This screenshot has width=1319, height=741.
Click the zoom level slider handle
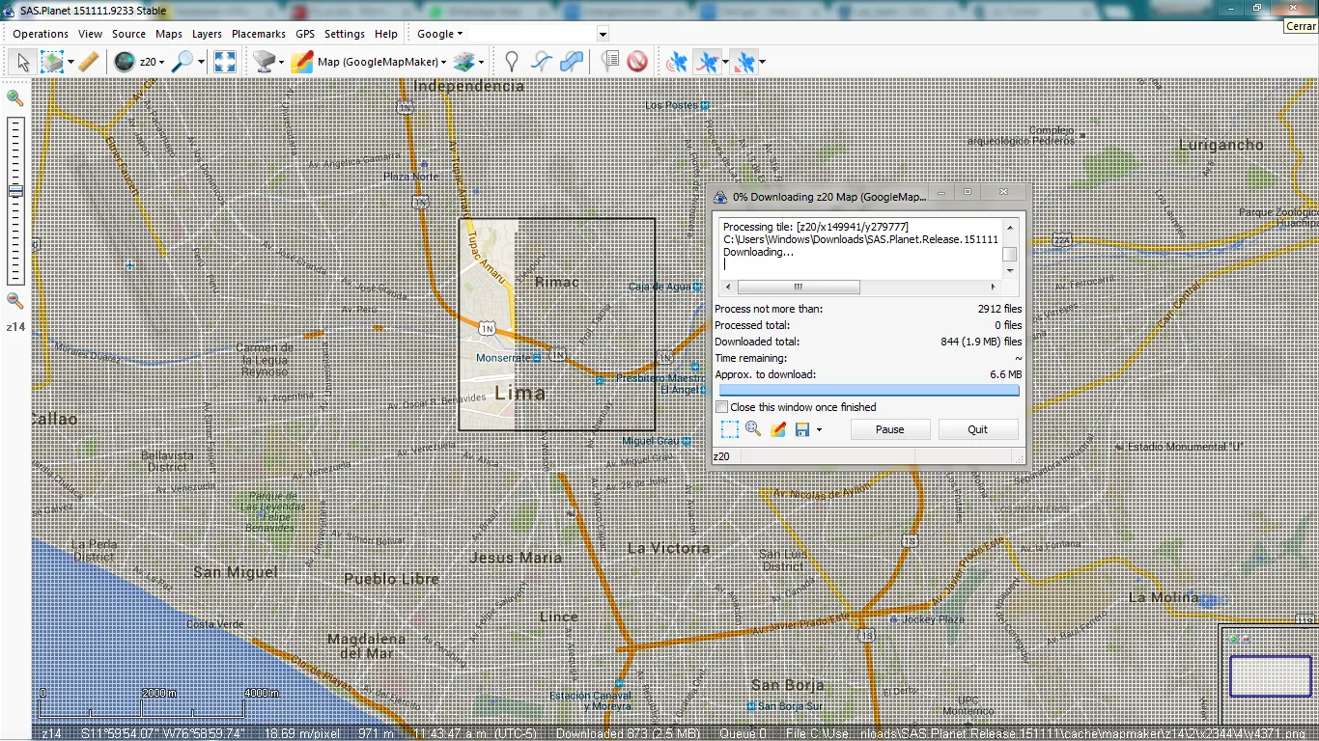point(14,191)
